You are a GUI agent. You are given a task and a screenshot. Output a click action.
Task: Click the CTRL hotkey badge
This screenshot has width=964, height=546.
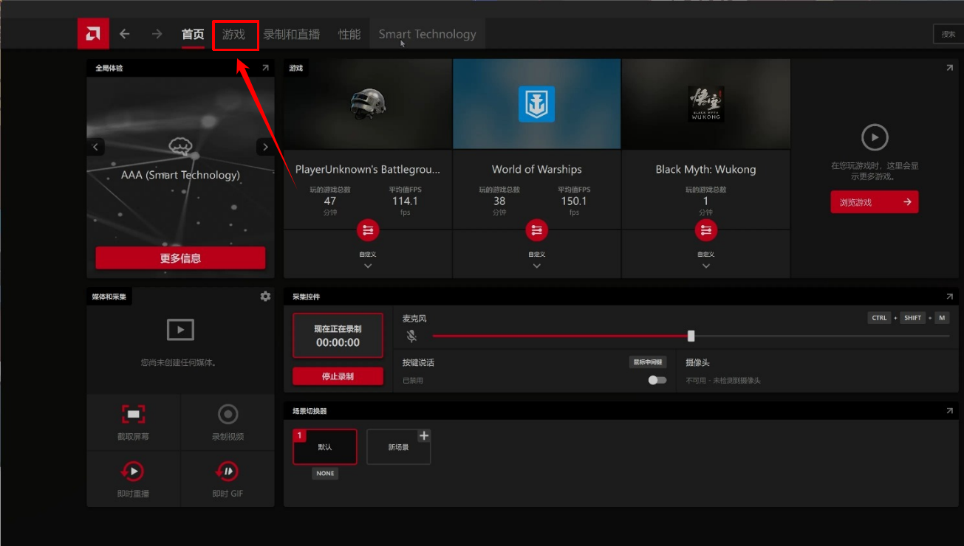tap(879, 318)
